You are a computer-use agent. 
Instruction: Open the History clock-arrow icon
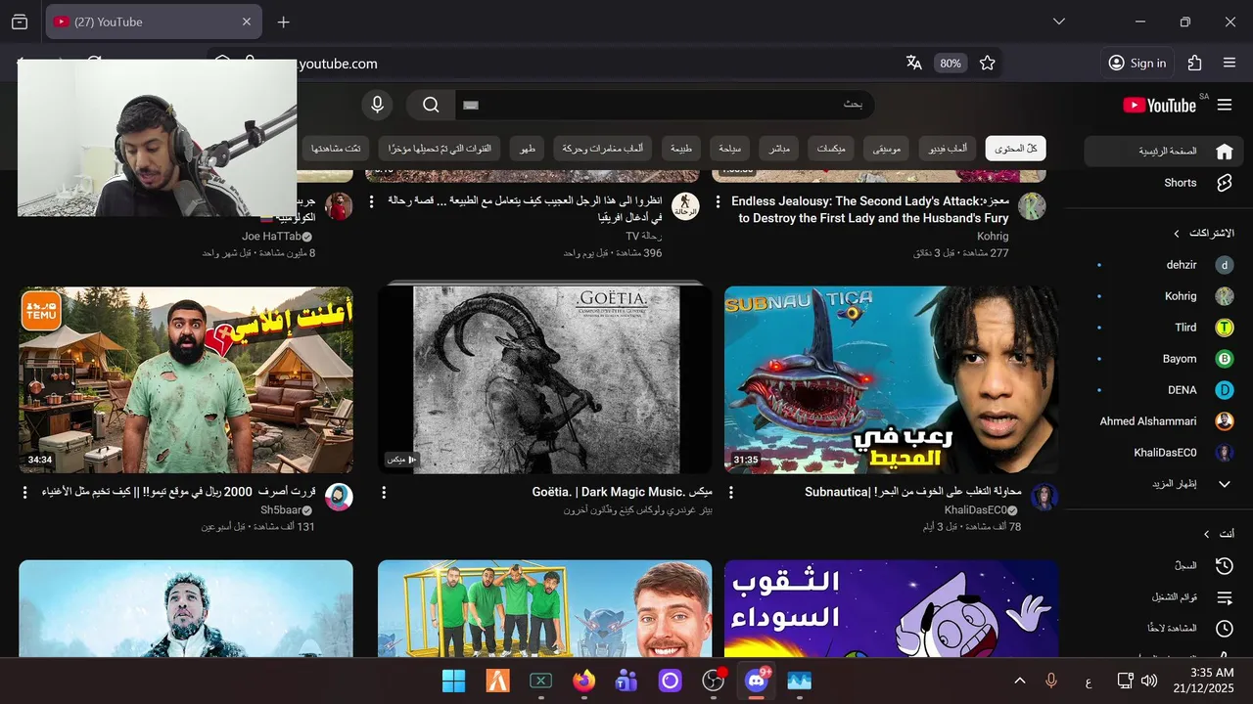pyautogui.click(x=1224, y=566)
